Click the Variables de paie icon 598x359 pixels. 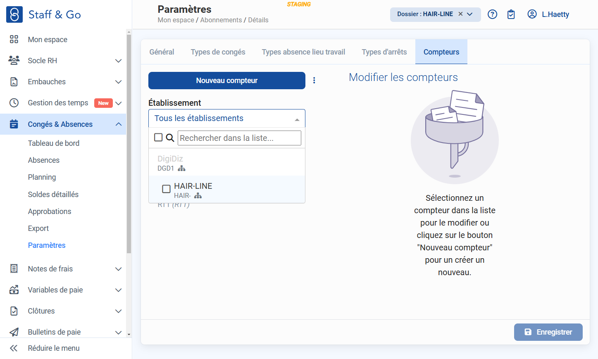coord(14,290)
